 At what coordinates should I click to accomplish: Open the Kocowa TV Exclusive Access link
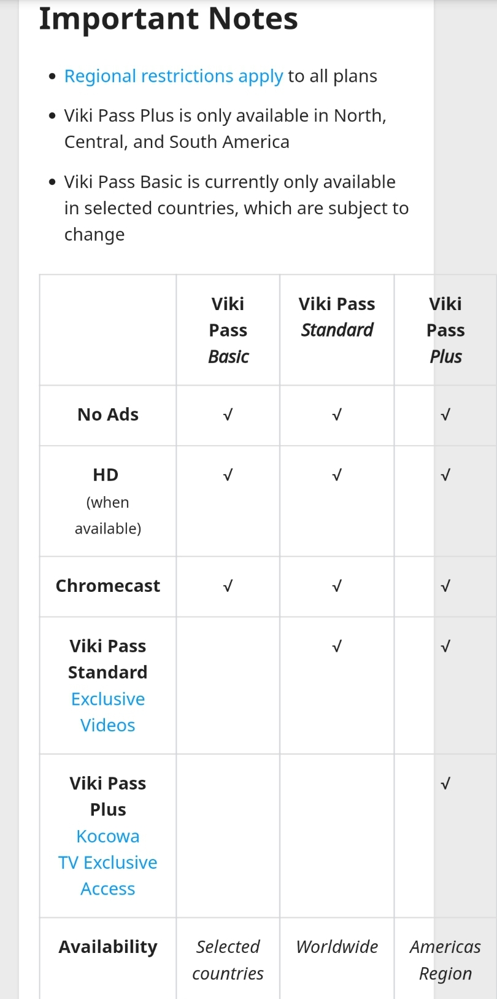pyautogui.click(x=108, y=863)
